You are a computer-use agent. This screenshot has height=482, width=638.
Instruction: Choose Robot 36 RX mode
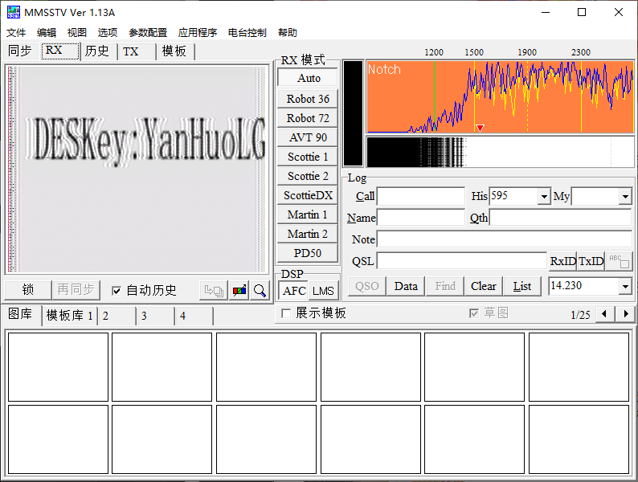[308, 99]
